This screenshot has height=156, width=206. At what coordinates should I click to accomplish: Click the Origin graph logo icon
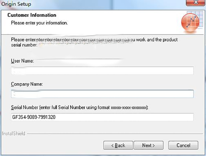coord(192,22)
